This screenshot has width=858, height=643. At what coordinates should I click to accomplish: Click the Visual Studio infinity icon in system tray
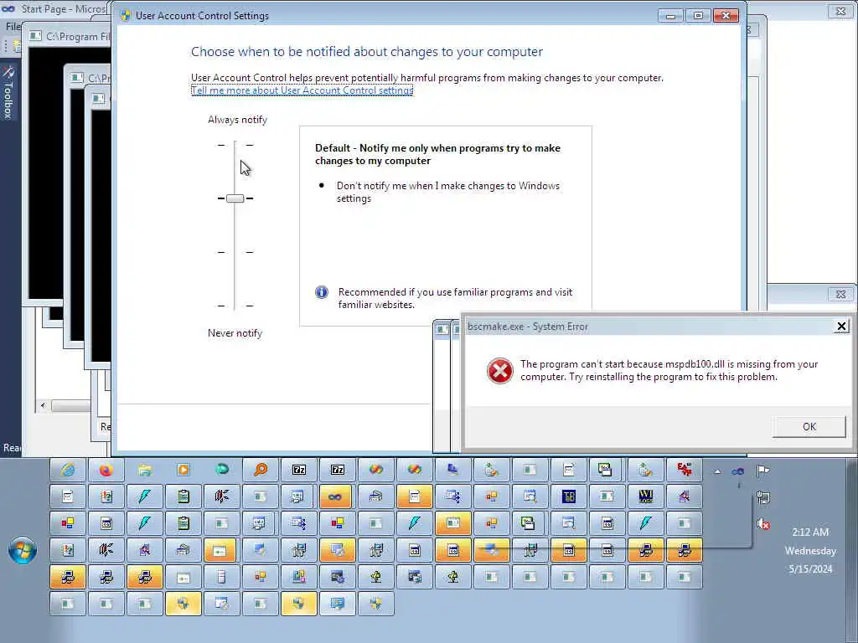point(737,471)
